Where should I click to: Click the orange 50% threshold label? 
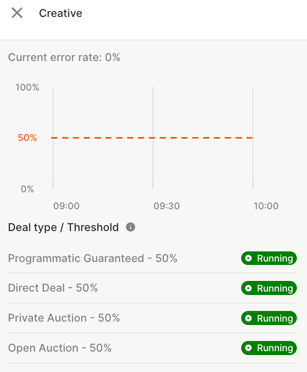tap(27, 138)
